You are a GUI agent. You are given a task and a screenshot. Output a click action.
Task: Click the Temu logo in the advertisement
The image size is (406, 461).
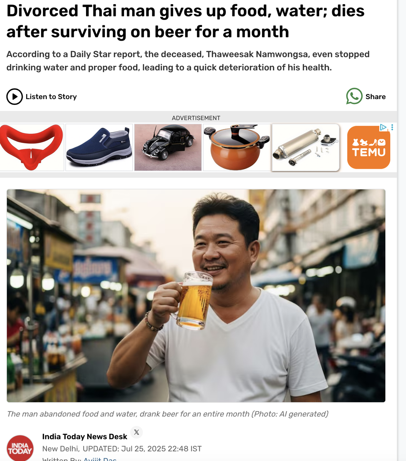[369, 148]
